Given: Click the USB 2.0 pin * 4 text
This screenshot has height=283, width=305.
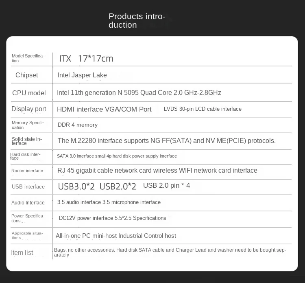Looking at the screenshot, I should tap(166, 185).
